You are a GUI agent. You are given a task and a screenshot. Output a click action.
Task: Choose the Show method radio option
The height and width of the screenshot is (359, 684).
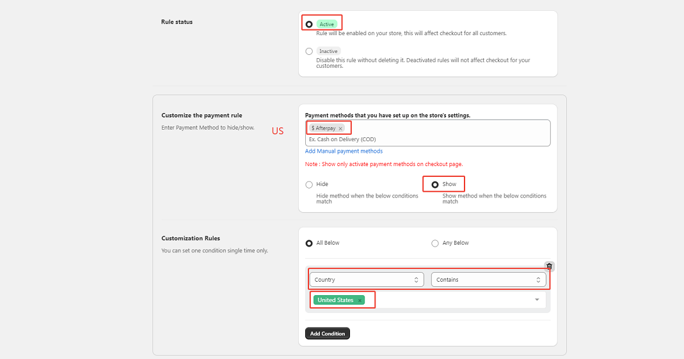(435, 185)
